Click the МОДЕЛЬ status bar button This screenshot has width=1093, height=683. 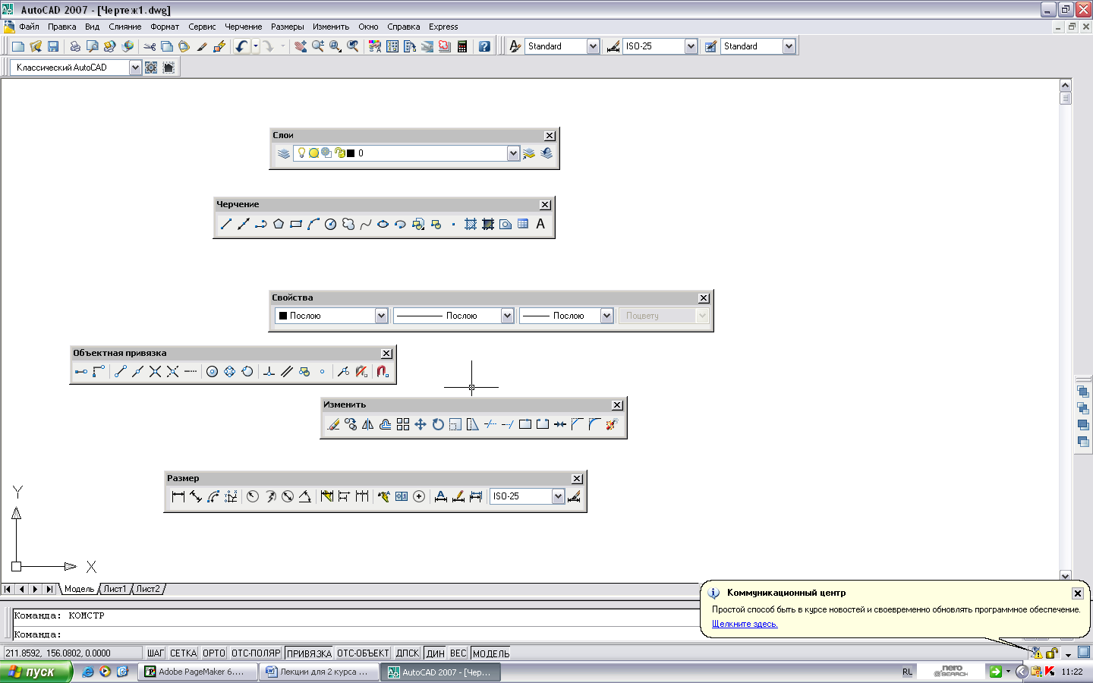(491, 653)
